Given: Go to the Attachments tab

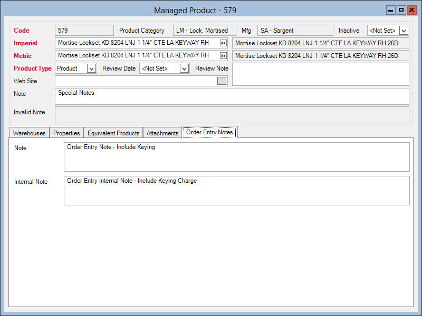Looking at the screenshot, I should (x=162, y=133).
